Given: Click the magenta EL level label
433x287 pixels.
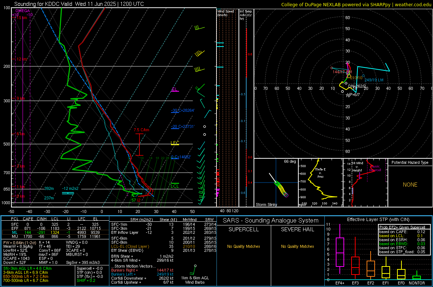Looking at the screenshot, I should click(x=174, y=89).
